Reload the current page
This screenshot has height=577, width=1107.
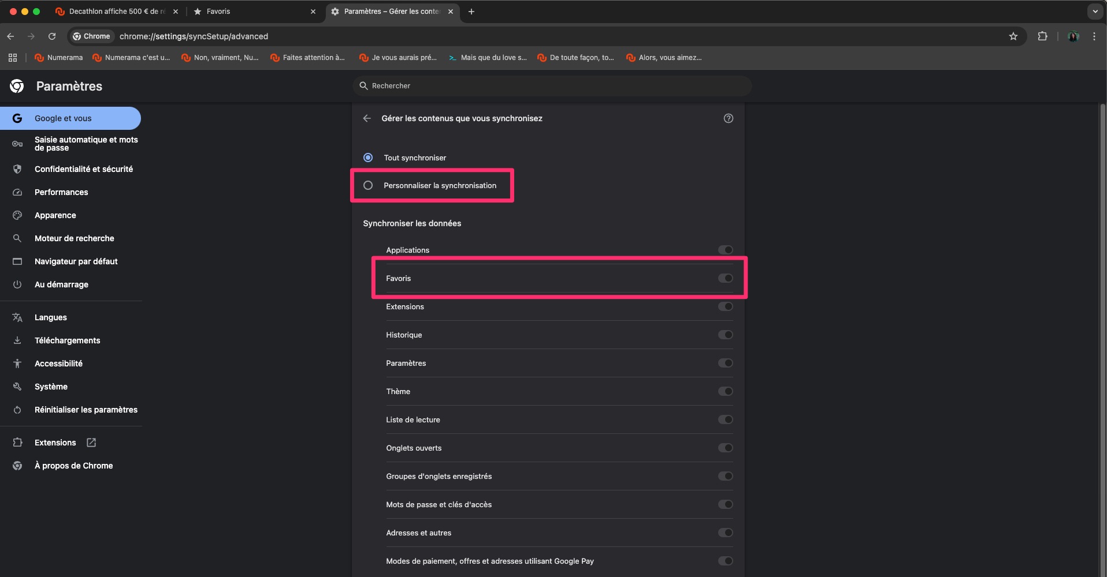52,36
